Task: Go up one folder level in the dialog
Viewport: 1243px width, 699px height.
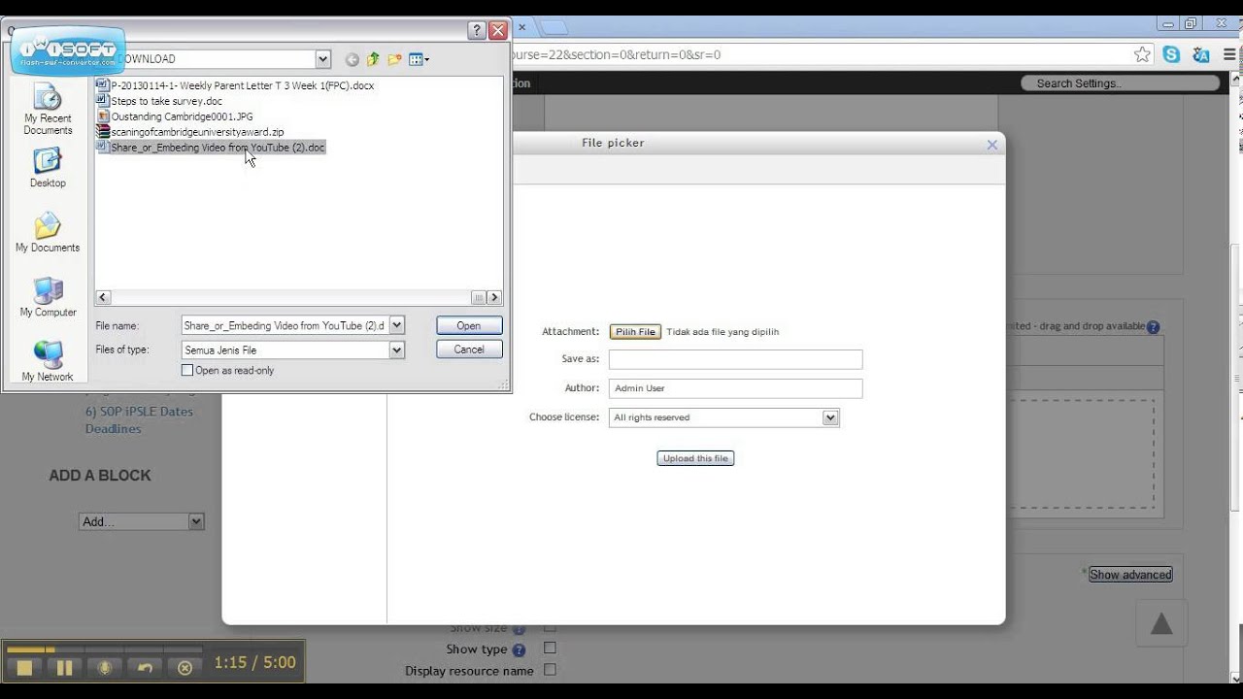Action: (x=373, y=59)
